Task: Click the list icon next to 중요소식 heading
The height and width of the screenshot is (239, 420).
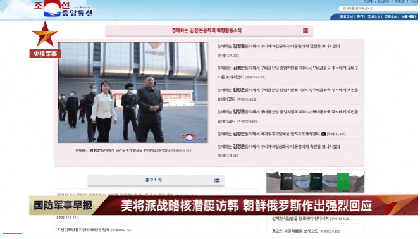Action: pyautogui.click(x=217, y=180)
